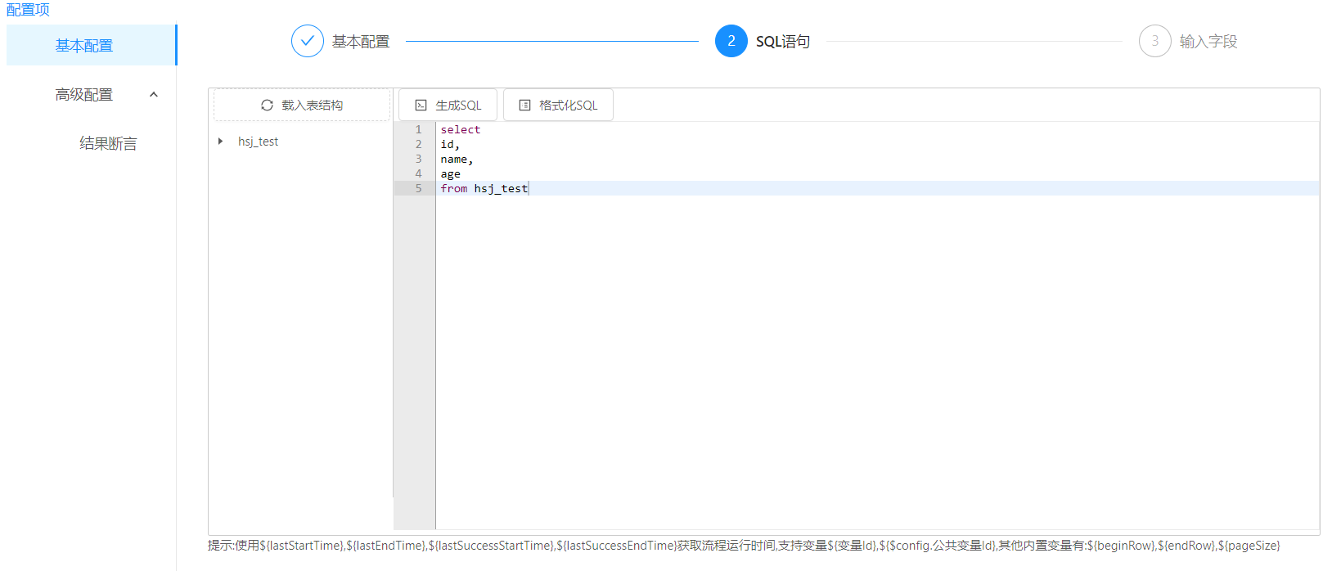The width and height of the screenshot is (1332, 571).
Task: Click the terminal icon on 生成SQL
Action: click(421, 106)
